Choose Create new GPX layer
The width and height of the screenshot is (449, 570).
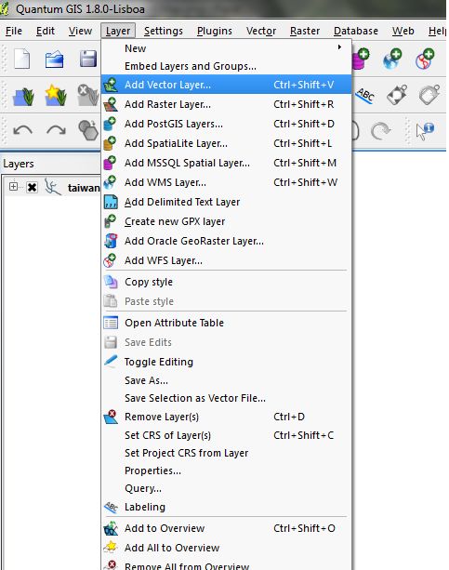(x=226, y=221)
